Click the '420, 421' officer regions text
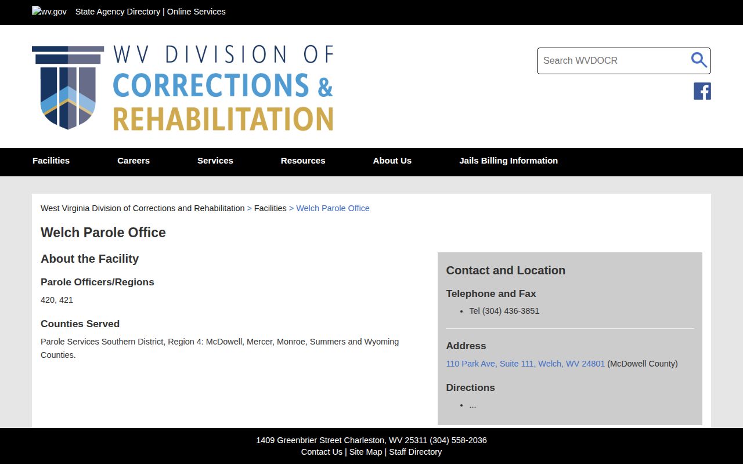The height and width of the screenshot is (464, 743). pyautogui.click(x=57, y=300)
